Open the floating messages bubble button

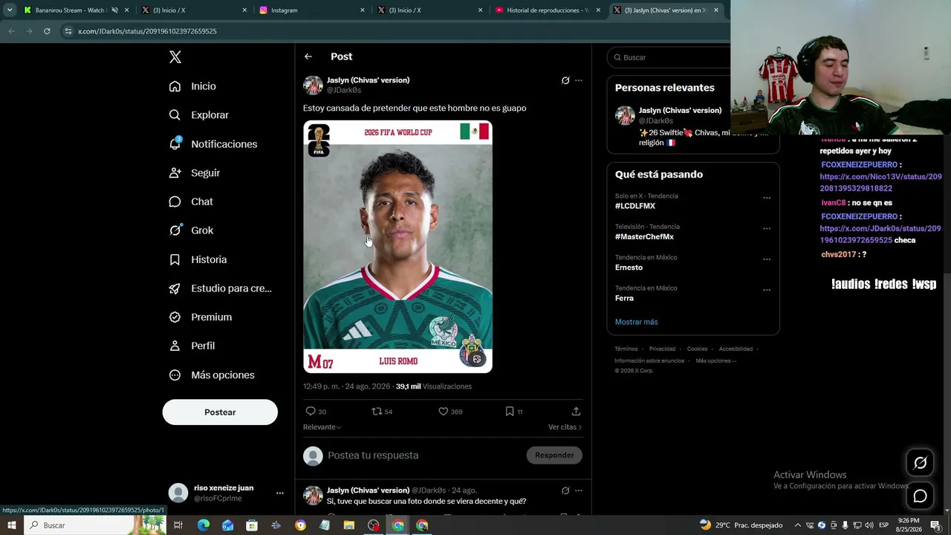click(x=920, y=496)
